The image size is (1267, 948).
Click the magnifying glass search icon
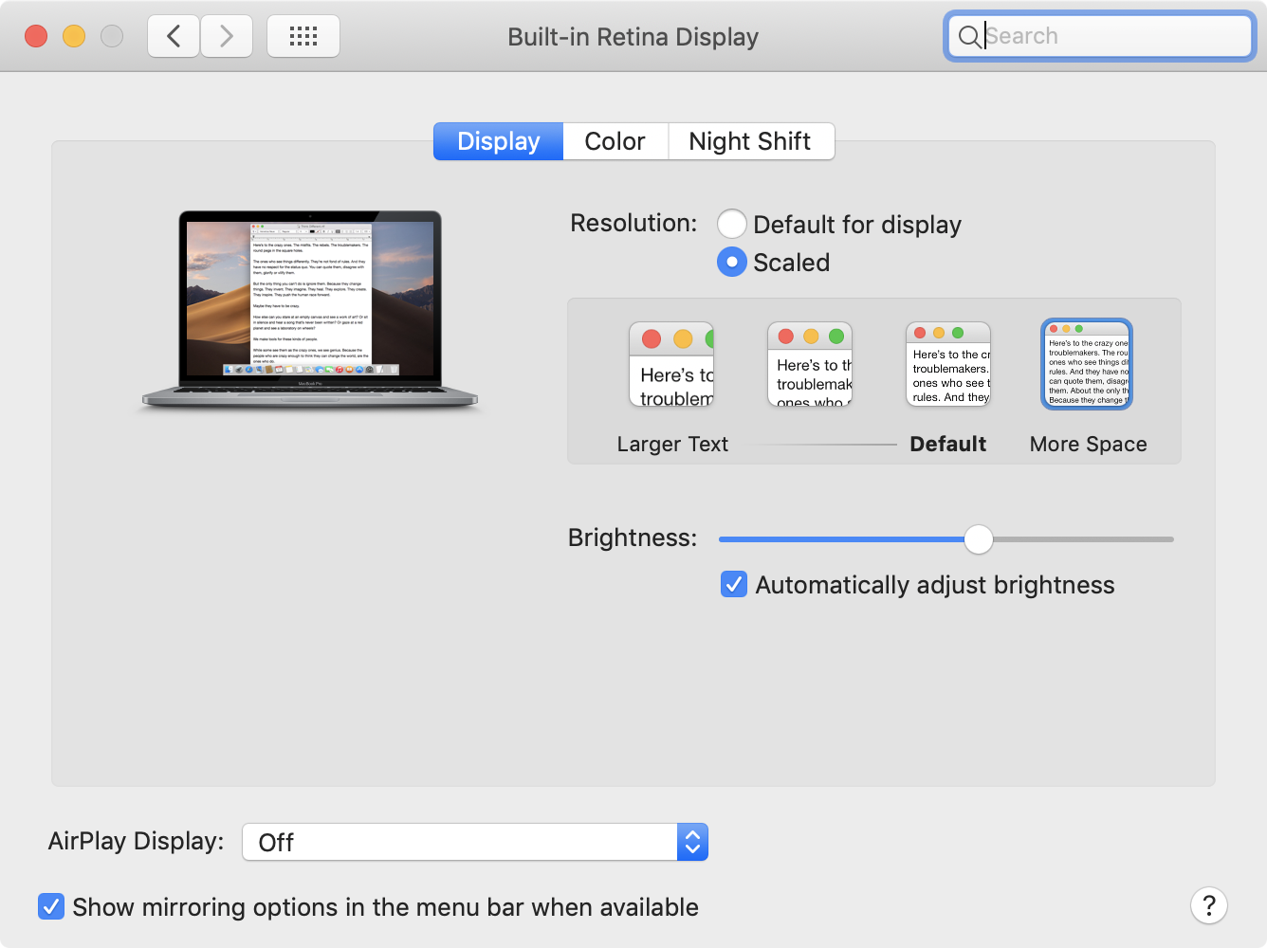click(969, 37)
